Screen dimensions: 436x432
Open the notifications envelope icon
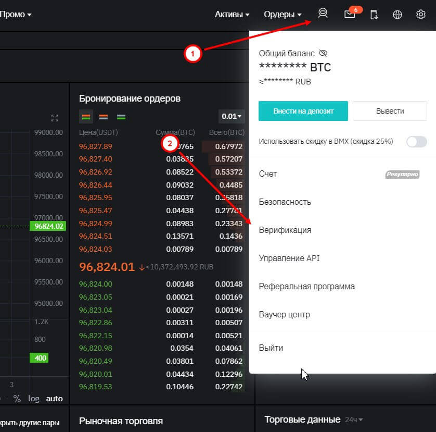click(350, 15)
